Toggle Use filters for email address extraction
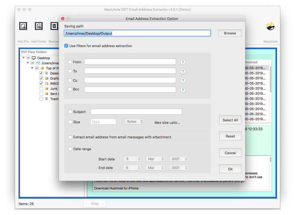Image resolution: width=295 pixels, height=215 pixels. 66,46
